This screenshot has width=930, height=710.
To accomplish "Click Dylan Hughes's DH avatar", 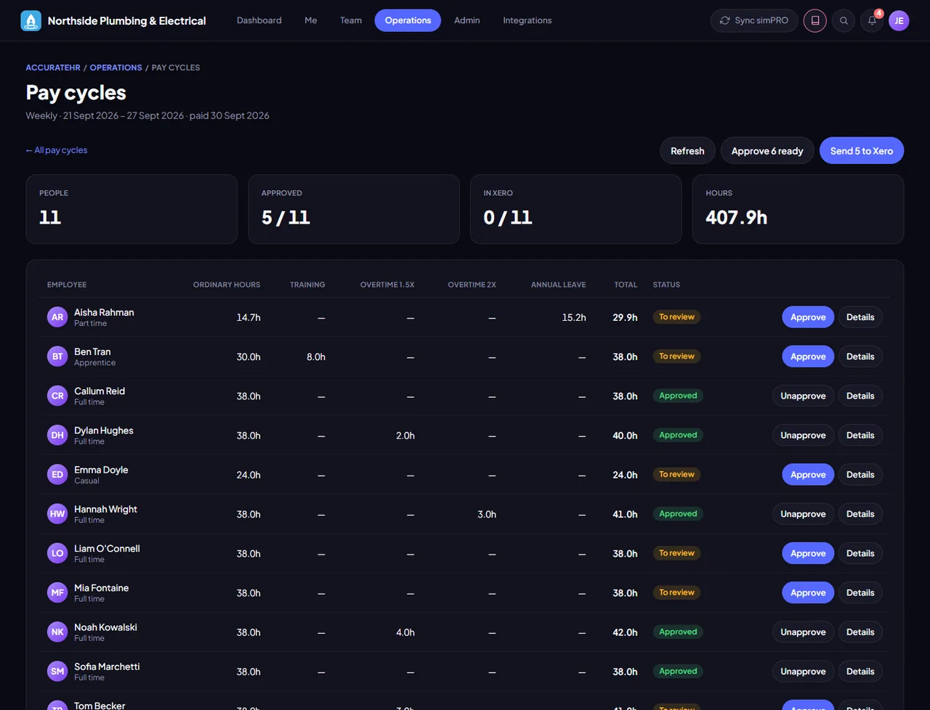I will point(57,435).
